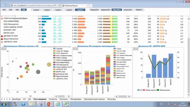Click first drill icon on bubble chart
Image resolution: width=190 pixels, height=107 pixels.
pos(2,49)
